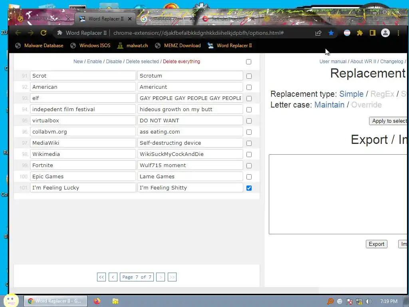The width and height of the screenshot is (409, 307).
Task: Click the striped extension icon in toolbar
Action: 347,33
